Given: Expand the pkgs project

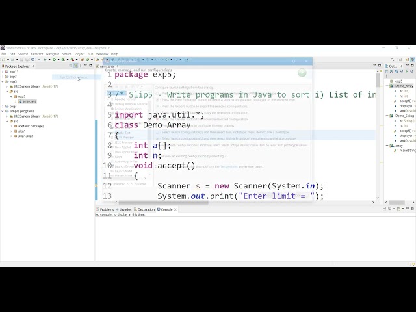Looking at the screenshot, I should 3,107.
